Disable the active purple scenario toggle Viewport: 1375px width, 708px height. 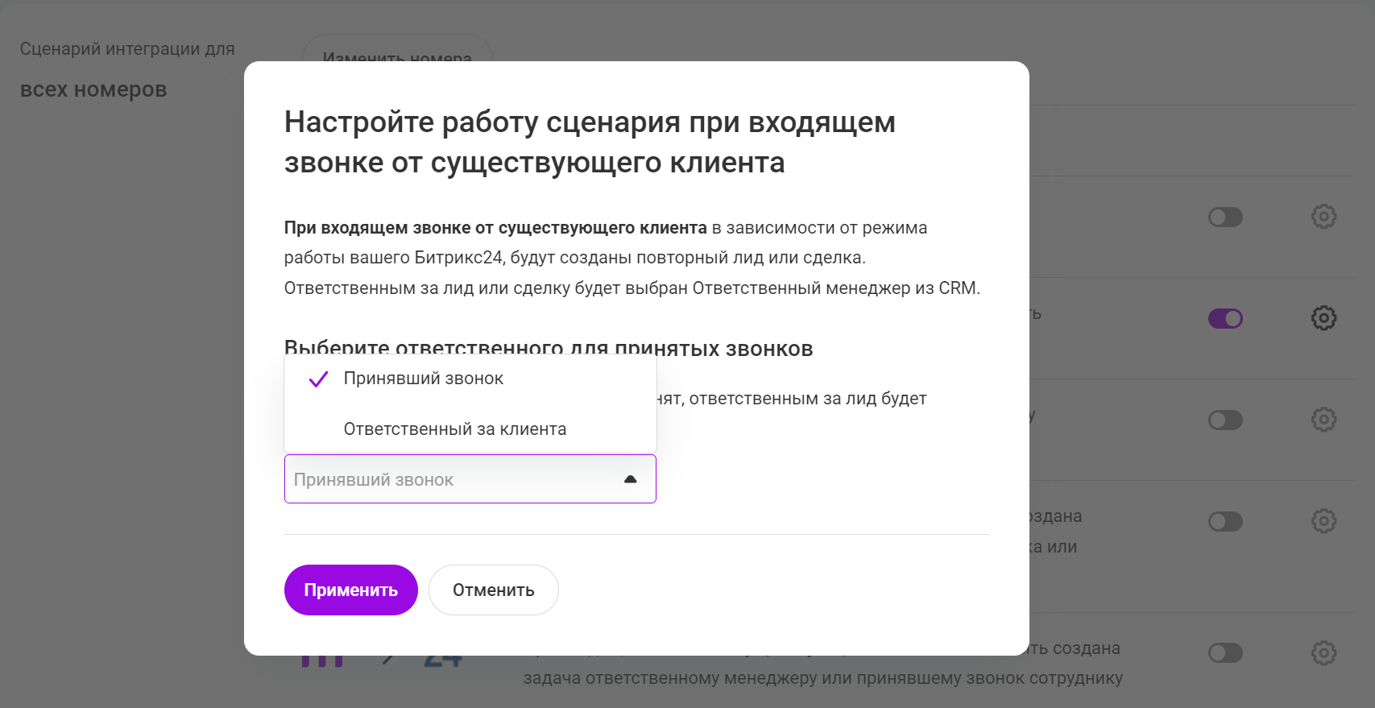tap(1225, 319)
